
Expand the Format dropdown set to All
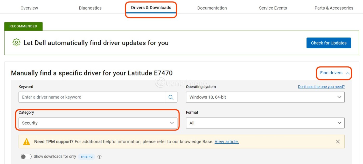pos(265,123)
